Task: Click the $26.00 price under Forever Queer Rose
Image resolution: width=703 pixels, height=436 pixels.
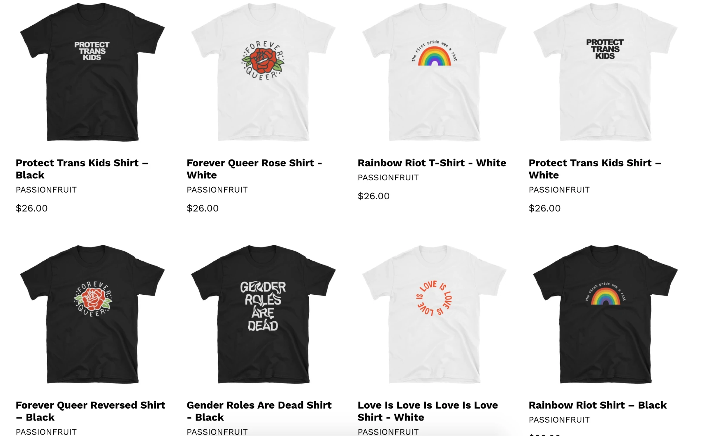Action: (x=203, y=208)
